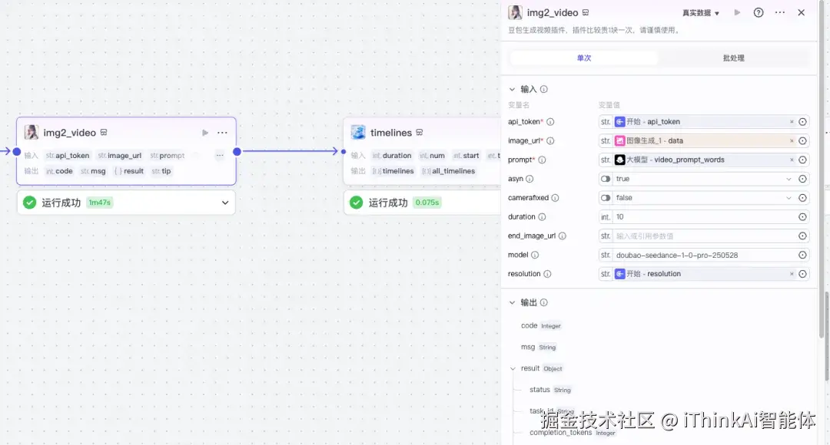Click the img2_video node avatar on canvas
This screenshot has height=445, width=830.
[32, 132]
